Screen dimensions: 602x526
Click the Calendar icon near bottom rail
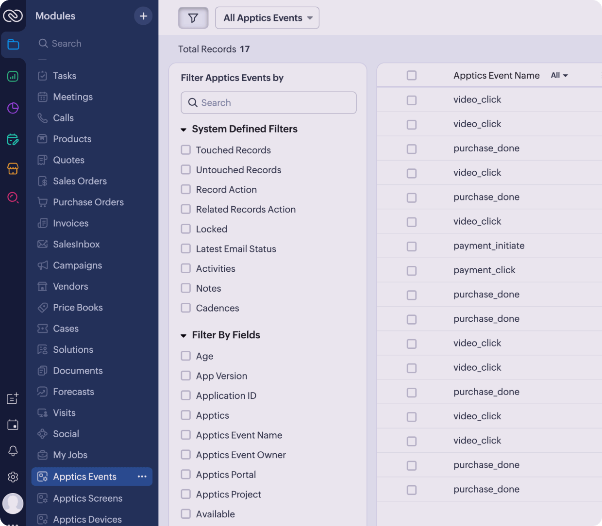(x=13, y=425)
